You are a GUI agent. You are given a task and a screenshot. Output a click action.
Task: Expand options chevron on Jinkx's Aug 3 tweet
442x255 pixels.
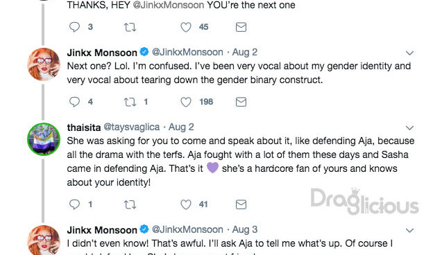coord(409,231)
